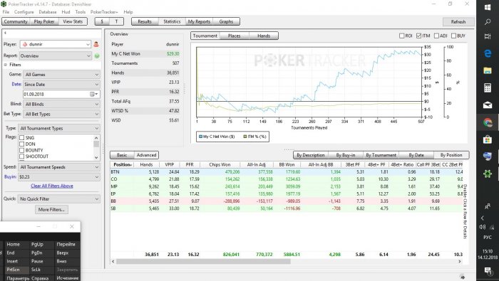
Task: Click the red player profile icon
Action: coord(96,44)
